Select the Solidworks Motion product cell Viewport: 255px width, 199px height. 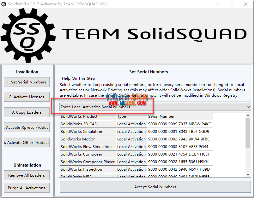pos(88,139)
